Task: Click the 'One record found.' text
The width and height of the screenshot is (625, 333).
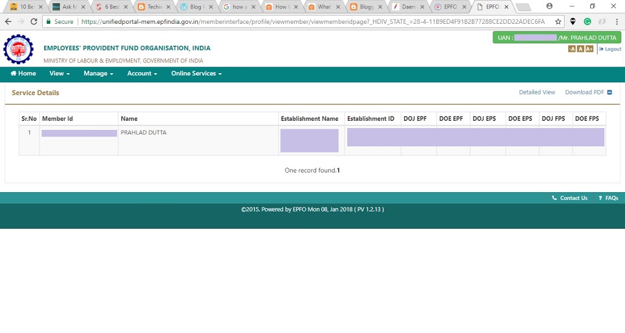Action: pos(310,171)
